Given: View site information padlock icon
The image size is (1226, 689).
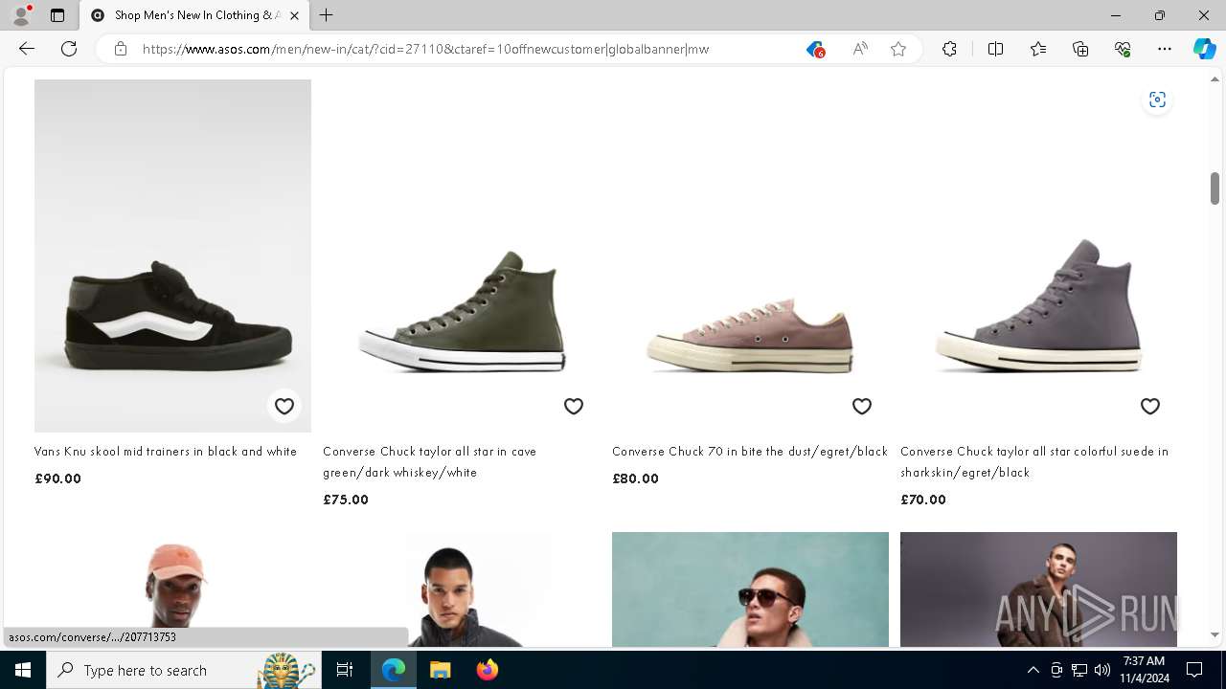Looking at the screenshot, I should (121, 49).
